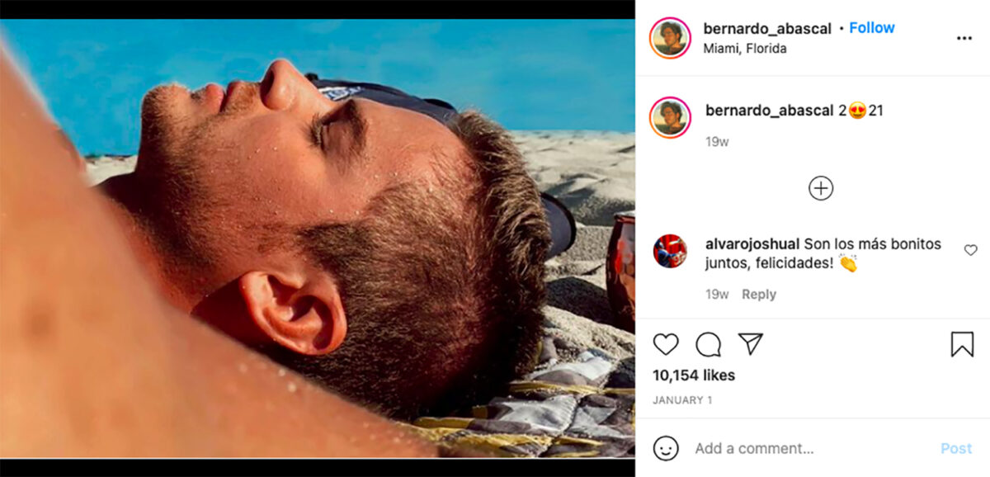Screen dimensions: 990x477
Task: Like alvarojoshual's comment with small heart
Action: [970, 250]
